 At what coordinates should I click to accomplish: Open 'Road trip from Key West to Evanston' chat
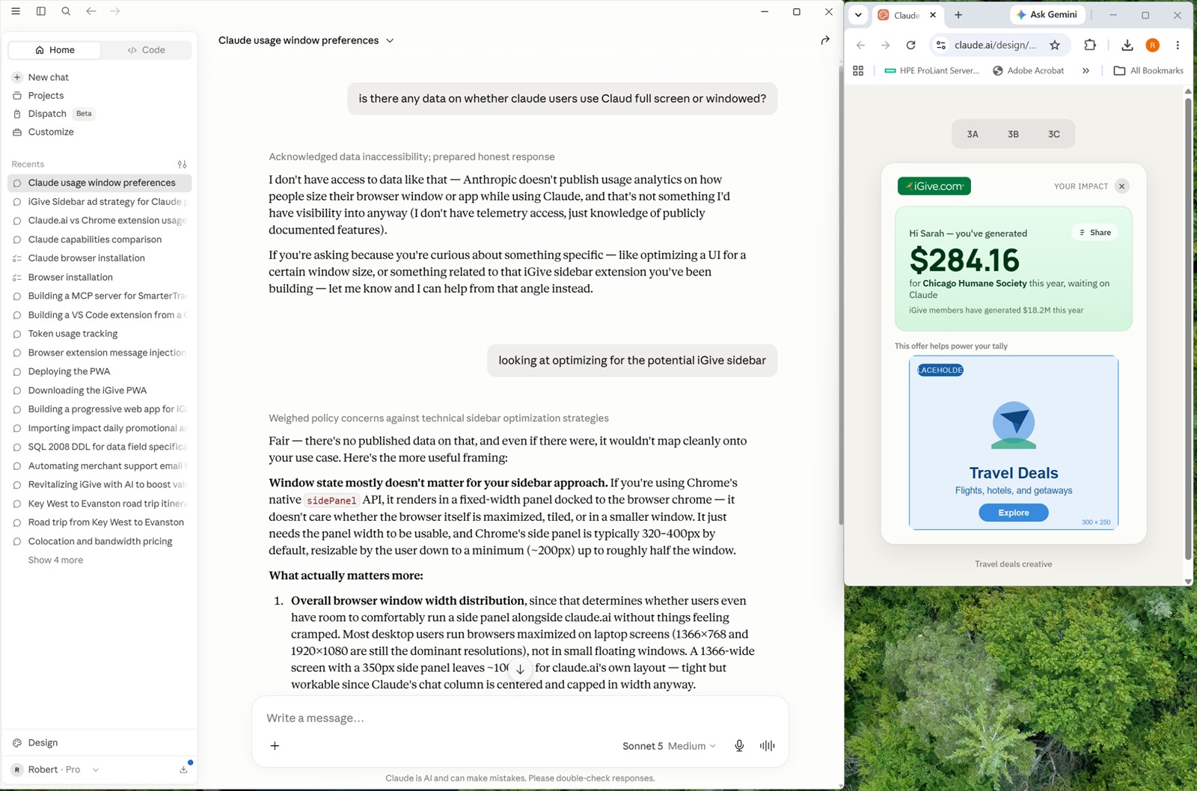tap(100, 522)
